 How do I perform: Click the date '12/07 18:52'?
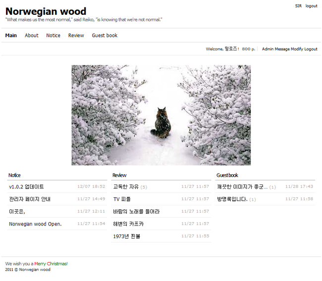91,187
